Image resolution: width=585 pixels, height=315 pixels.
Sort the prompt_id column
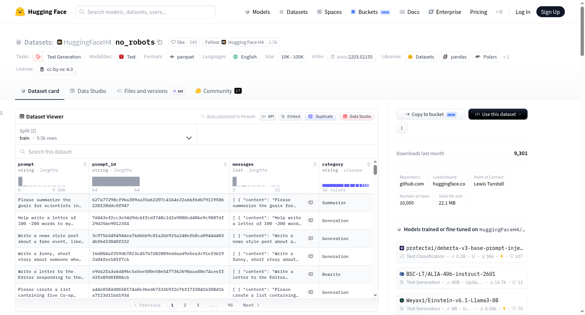point(225,164)
